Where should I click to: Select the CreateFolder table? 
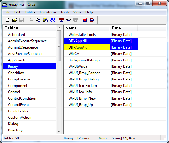pyautogui.click(x=30, y=111)
